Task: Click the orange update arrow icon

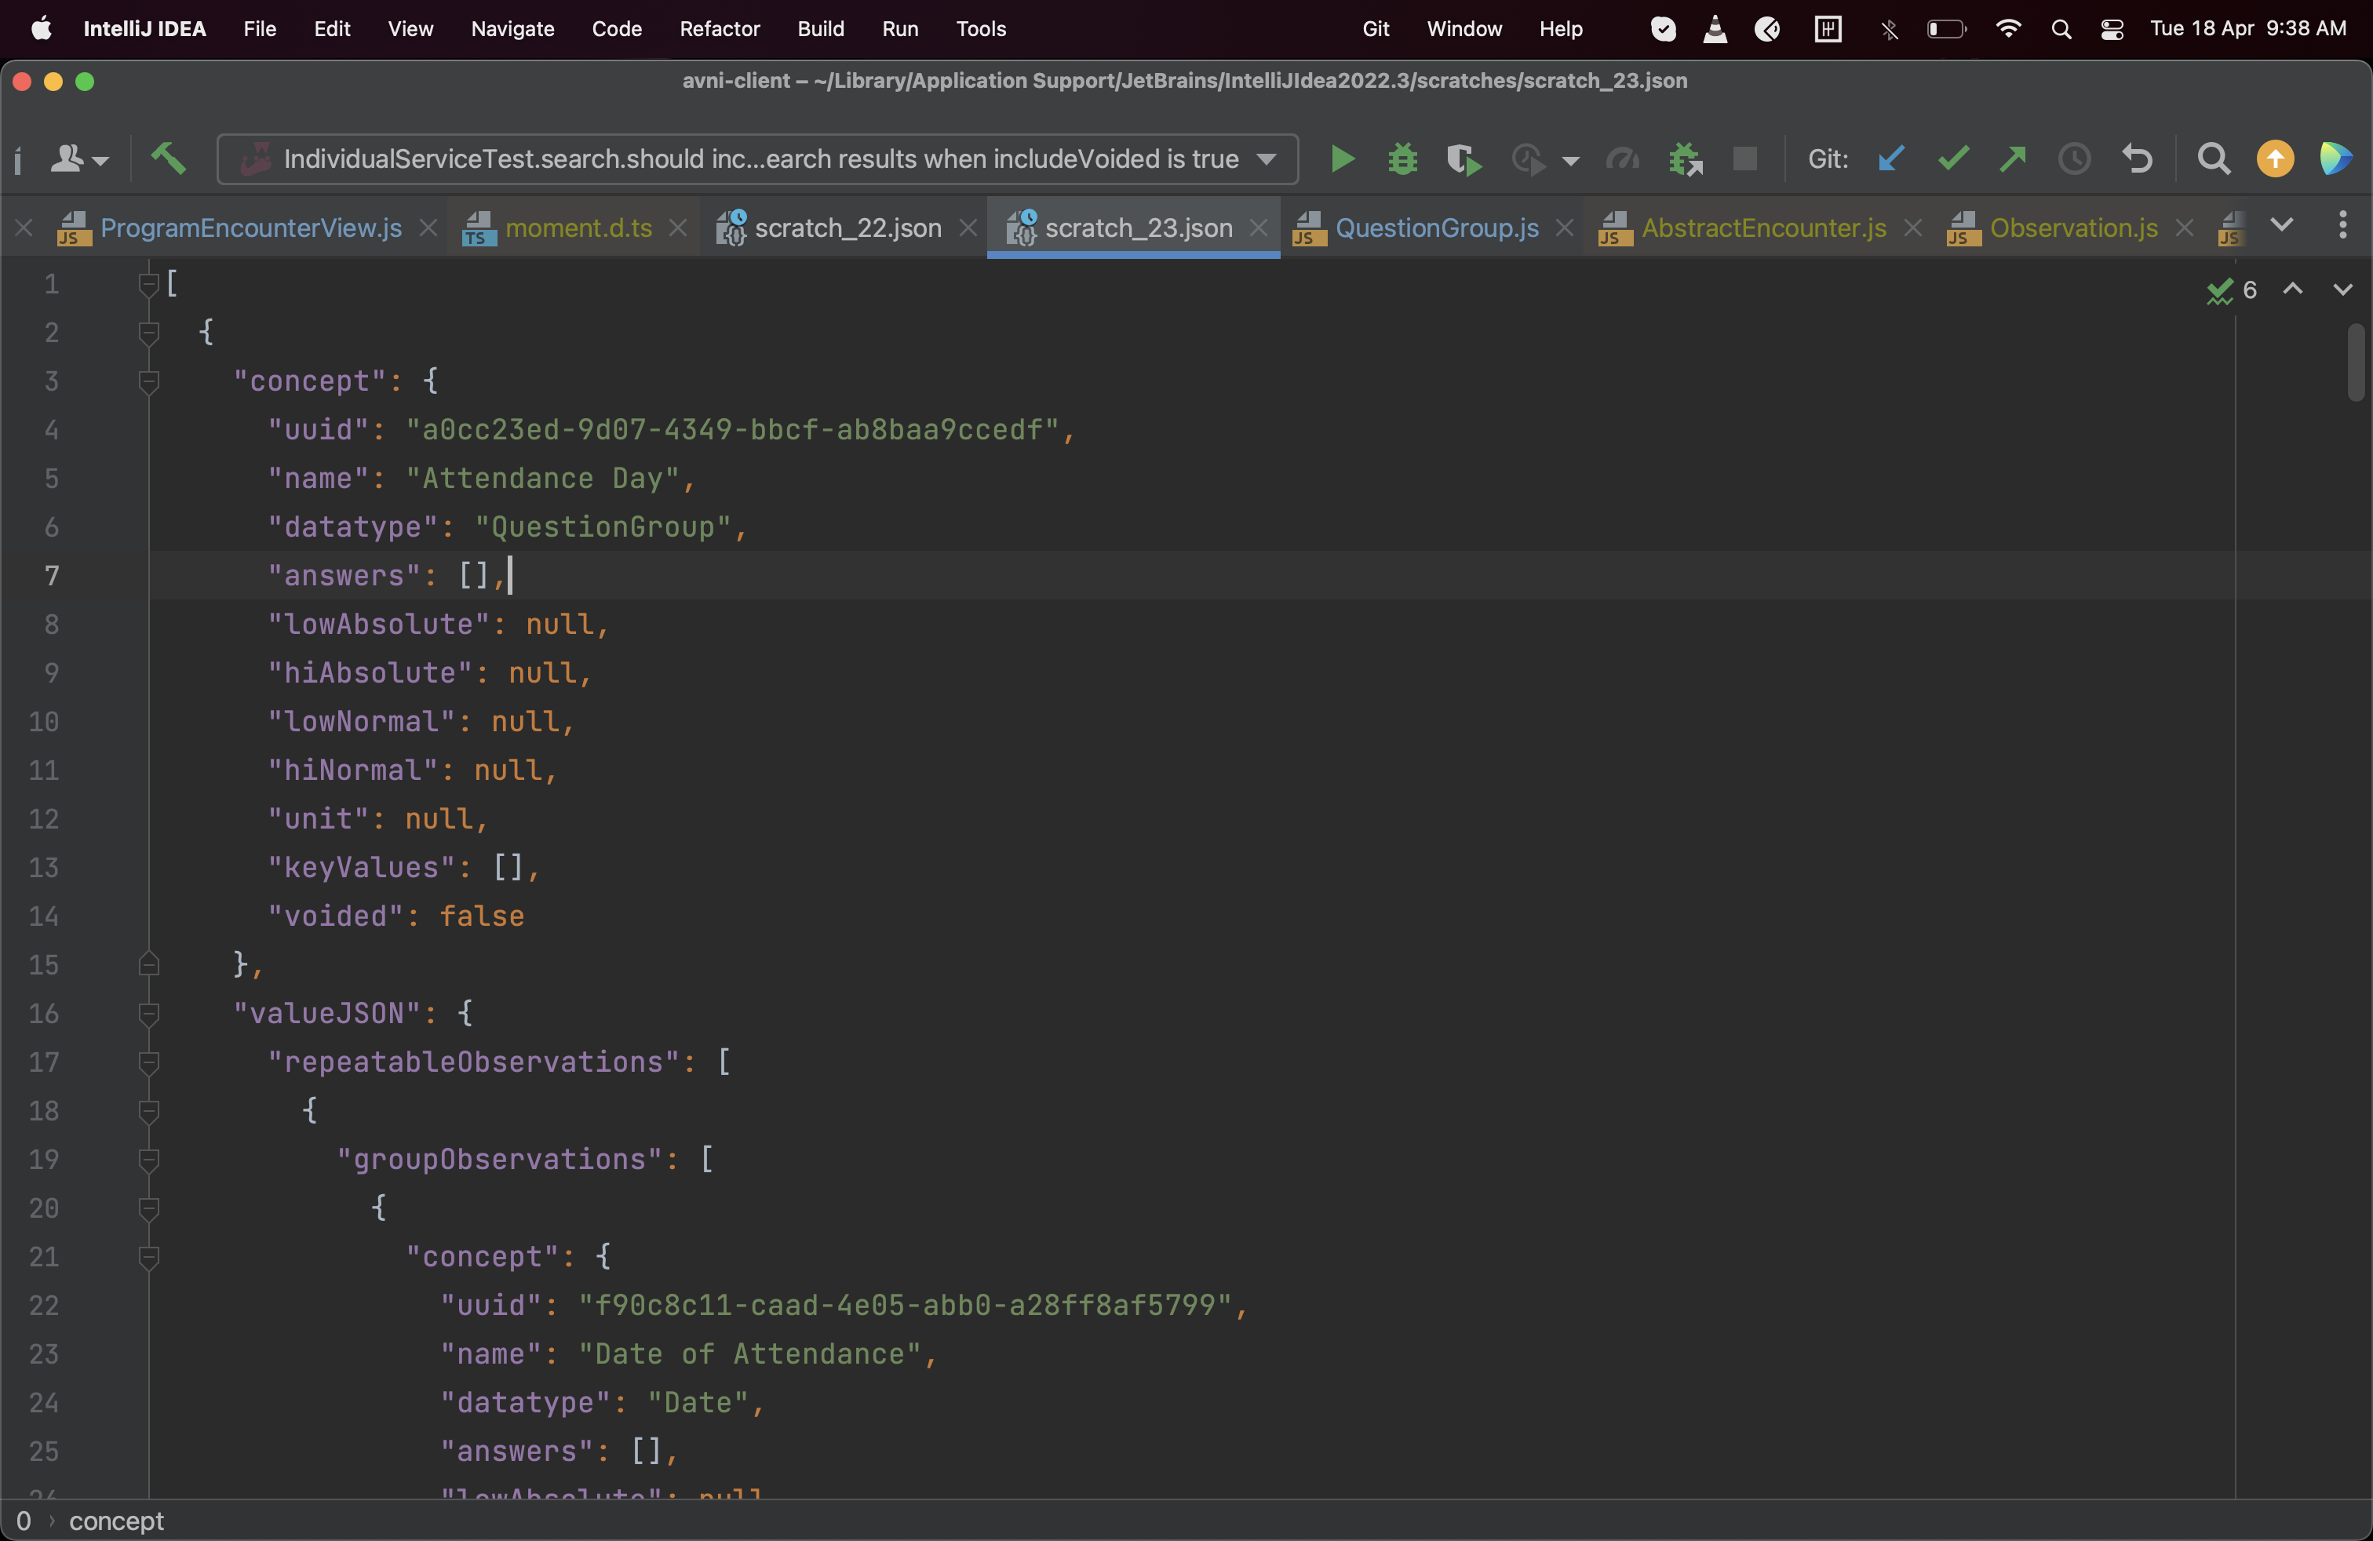Action: click(2274, 158)
